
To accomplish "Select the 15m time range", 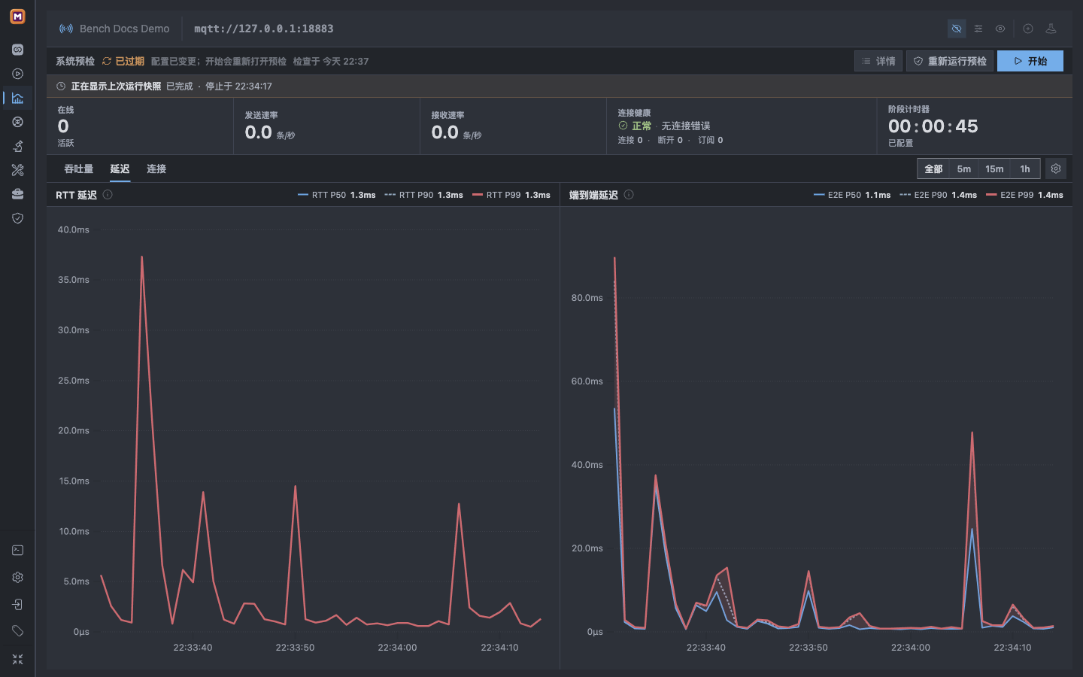I will pos(994,168).
